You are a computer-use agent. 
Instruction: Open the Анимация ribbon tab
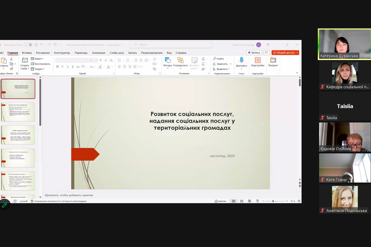(x=99, y=53)
